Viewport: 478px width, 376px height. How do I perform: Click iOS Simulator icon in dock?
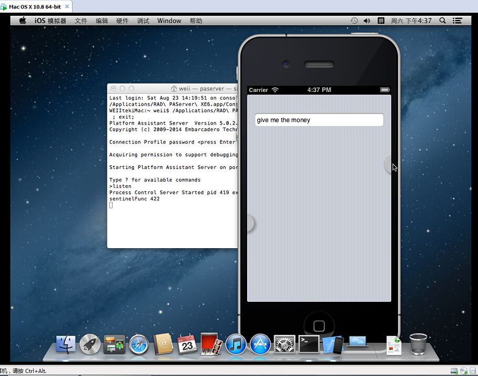(x=333, y=345)
